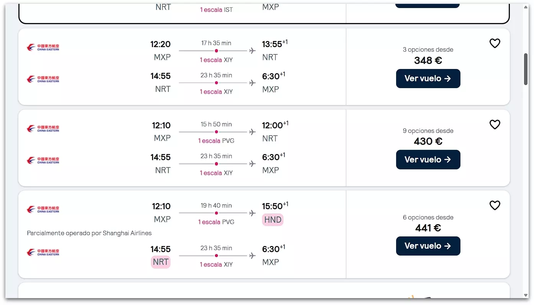This screenshot has height=305, width=534.
Task: Click China Eastern logo on 19 h 40 min flight
Action: pyautogui.click(x=43, y=210)
